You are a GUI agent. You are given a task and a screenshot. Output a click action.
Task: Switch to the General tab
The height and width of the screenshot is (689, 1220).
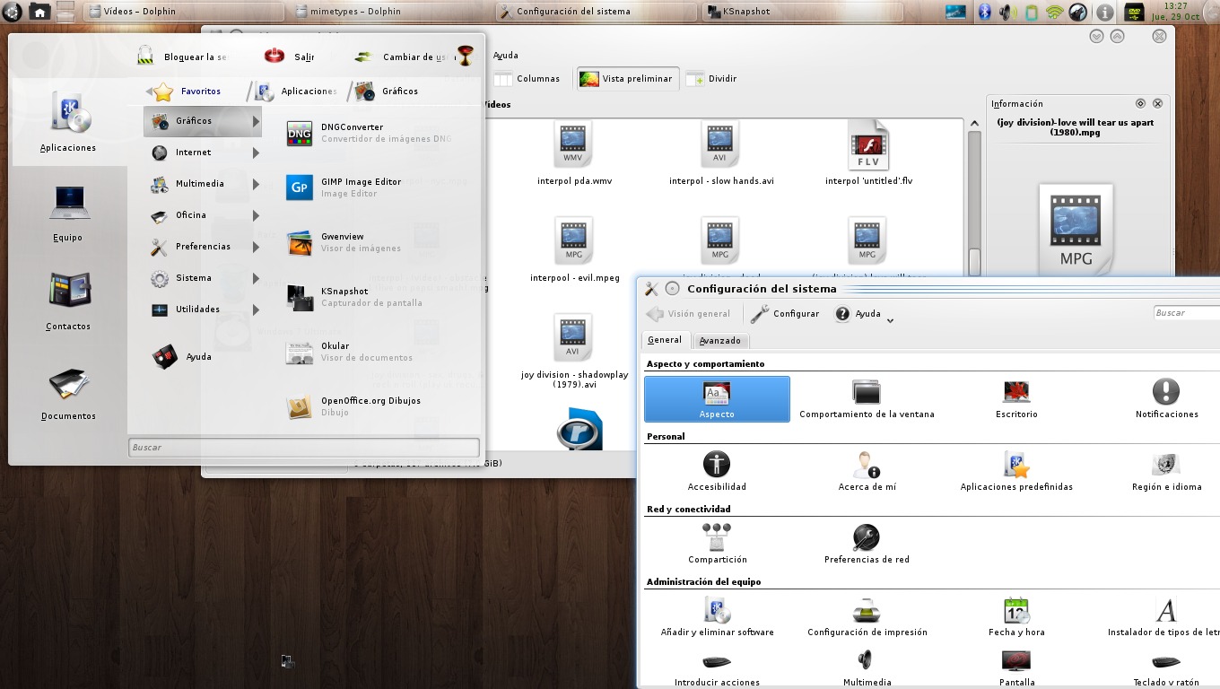pyautogui.click(x=665, y=340)
